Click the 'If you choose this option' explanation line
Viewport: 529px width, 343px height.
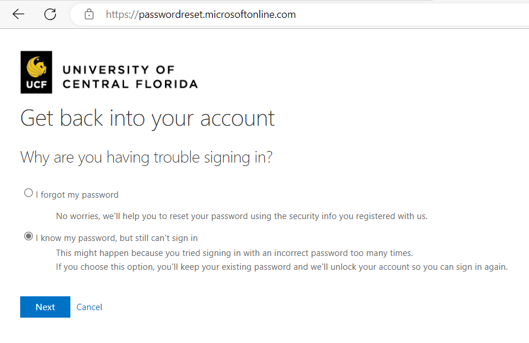(x=282, y=267)
